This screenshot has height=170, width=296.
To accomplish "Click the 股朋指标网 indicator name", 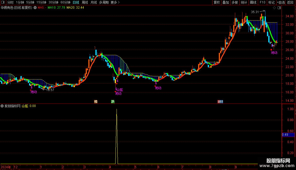I will tap(13, 106).
